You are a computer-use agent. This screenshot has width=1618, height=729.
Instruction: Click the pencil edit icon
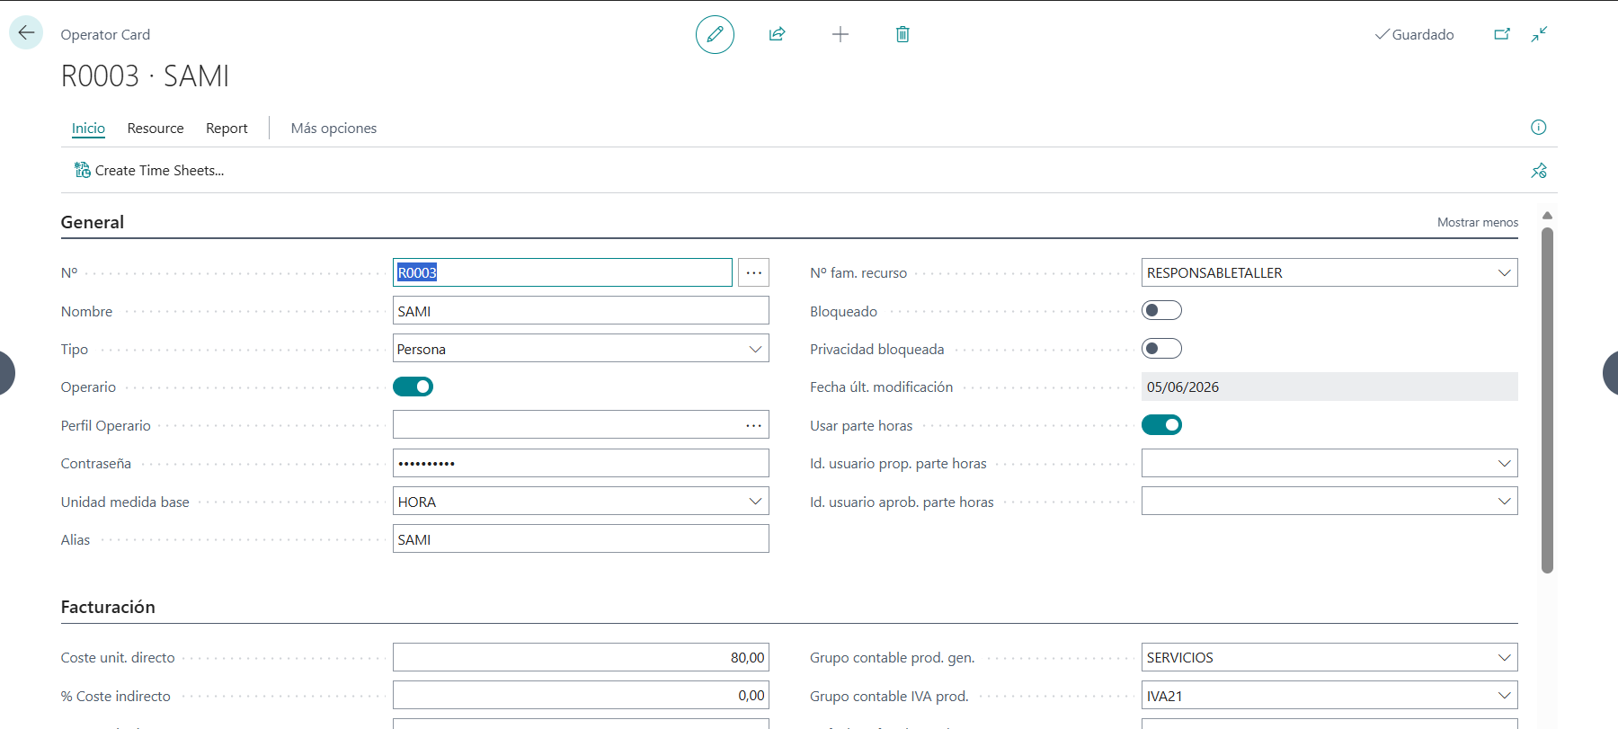[x=715, y=34]
